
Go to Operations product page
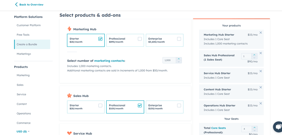24,113
